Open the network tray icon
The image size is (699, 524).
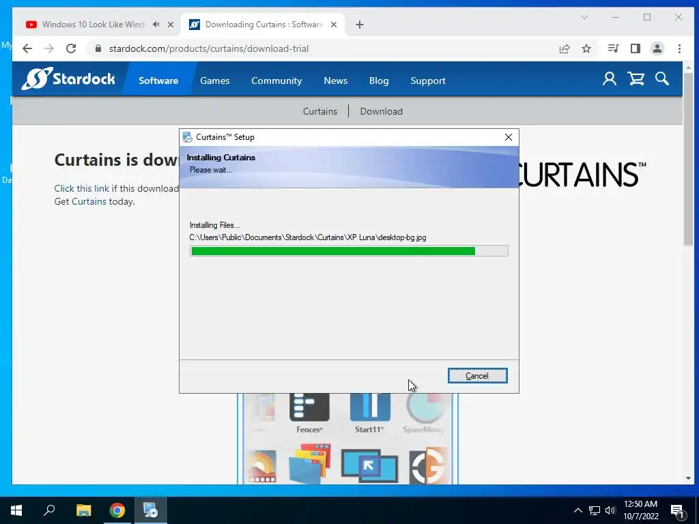[595, 510]
